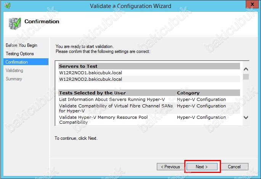This screenshot has height=179, width=261.
Task: Click the Category column header
Action: 188,93
